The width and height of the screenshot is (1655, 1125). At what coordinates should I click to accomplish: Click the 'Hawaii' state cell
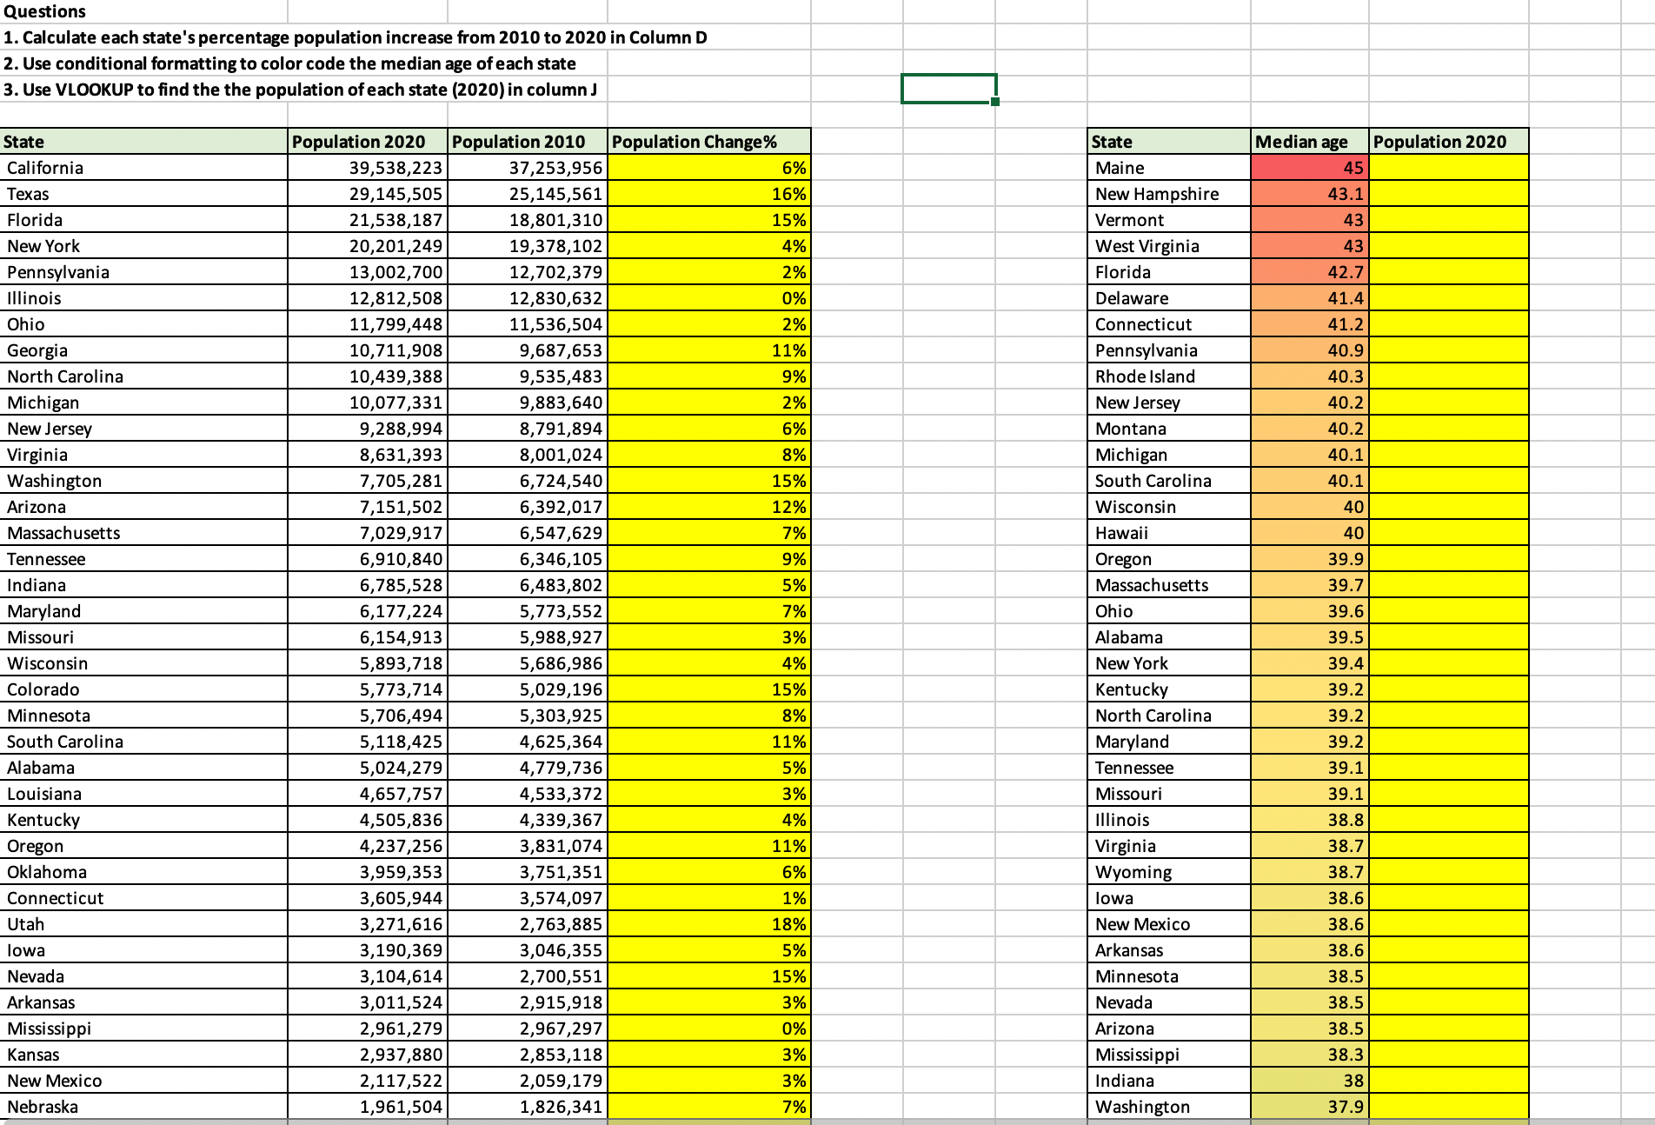pyautogui.click(x=1169, y=532)
